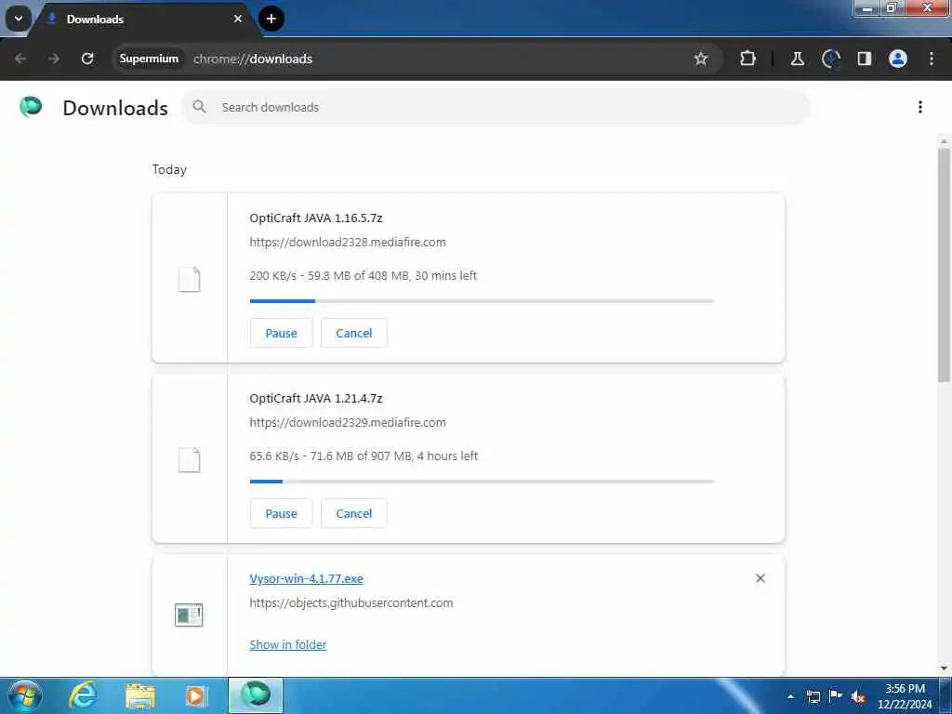Viewport: 952px width, 714px height.
Task: Click the Supermium logo beside Downloads
Action: [x=31, y=107]
